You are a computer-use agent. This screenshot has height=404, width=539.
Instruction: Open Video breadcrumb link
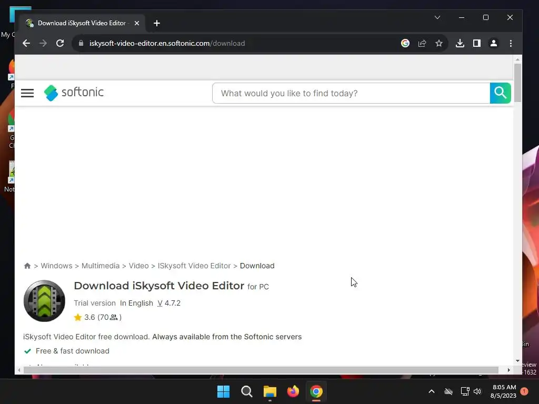click(138, 266)
